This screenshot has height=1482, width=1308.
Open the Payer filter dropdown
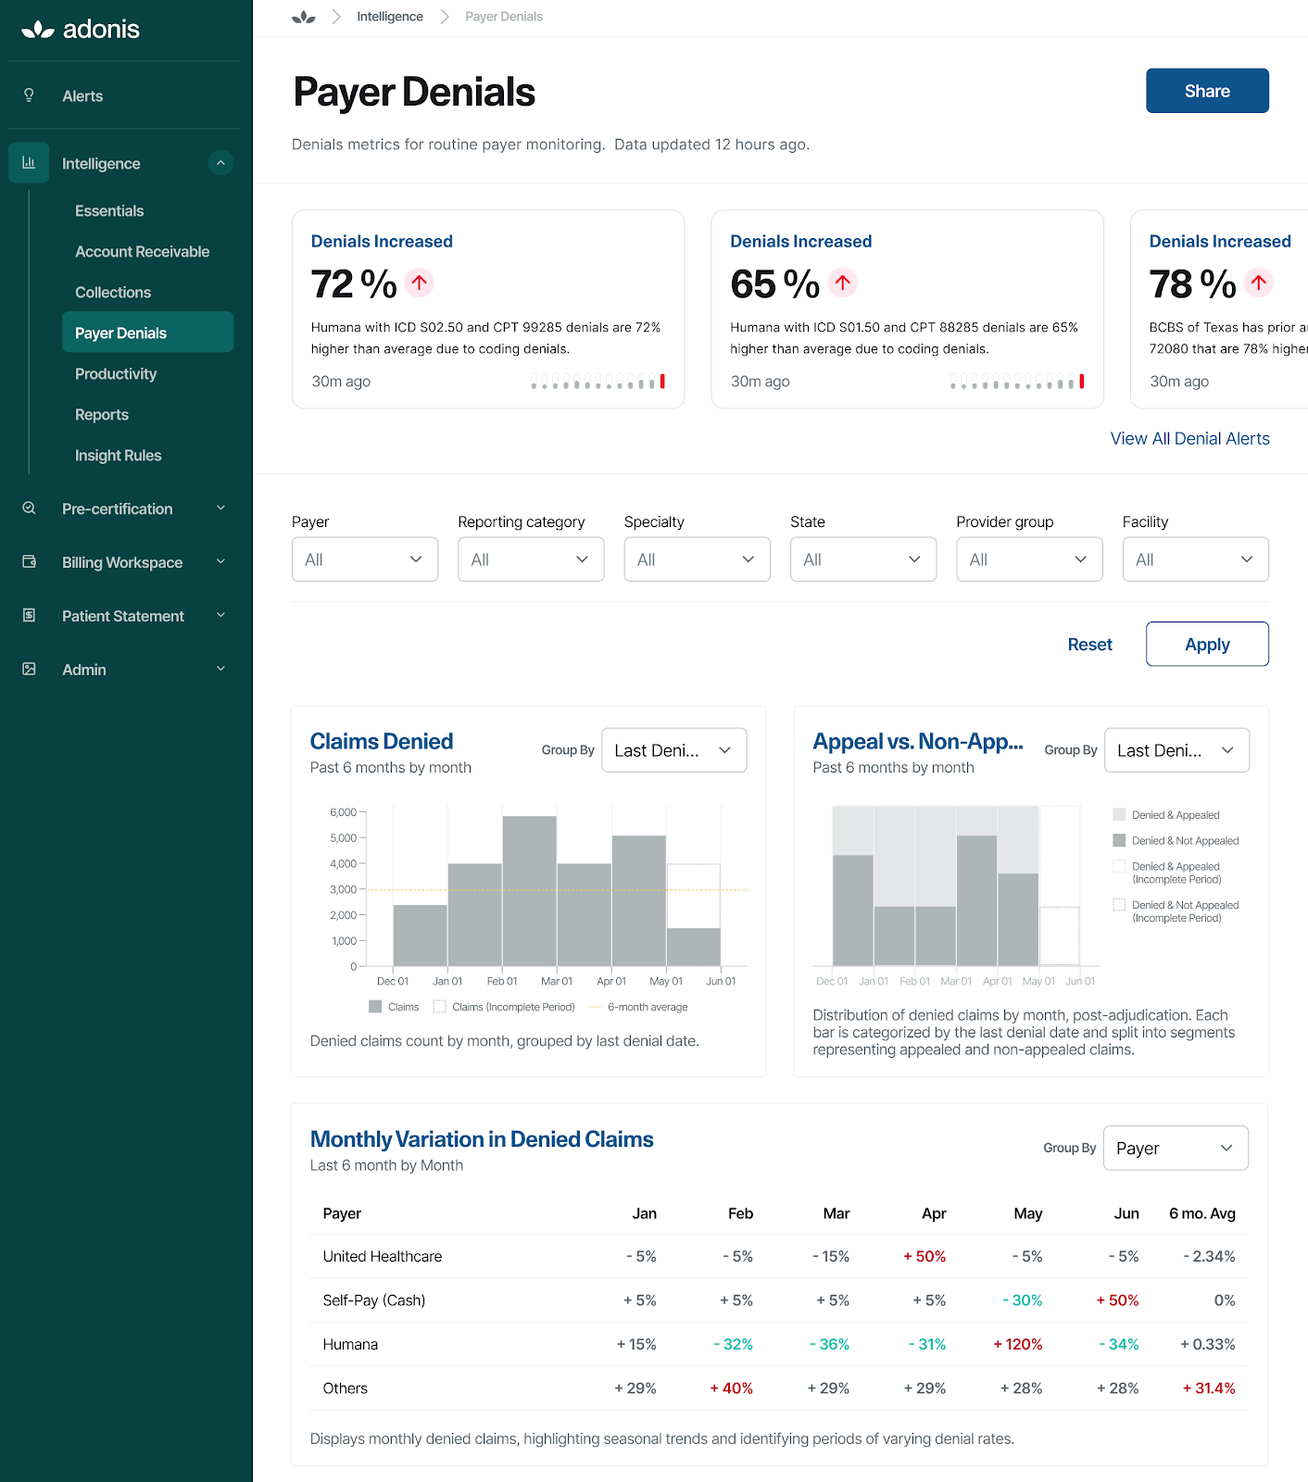tap(365, 559)
